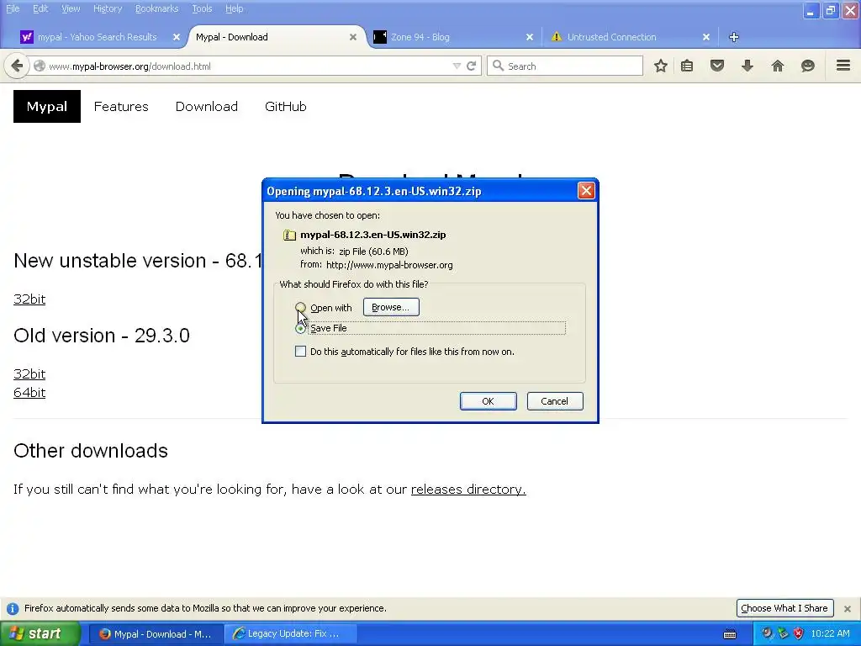Click Choose What I Share button
The height and width of the screenshot is (646, 861).
point(784,608)
